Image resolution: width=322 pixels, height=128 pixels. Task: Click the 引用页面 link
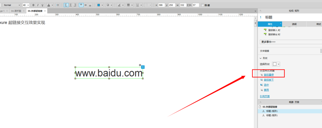pyautogui.click(x=265, y=96)
